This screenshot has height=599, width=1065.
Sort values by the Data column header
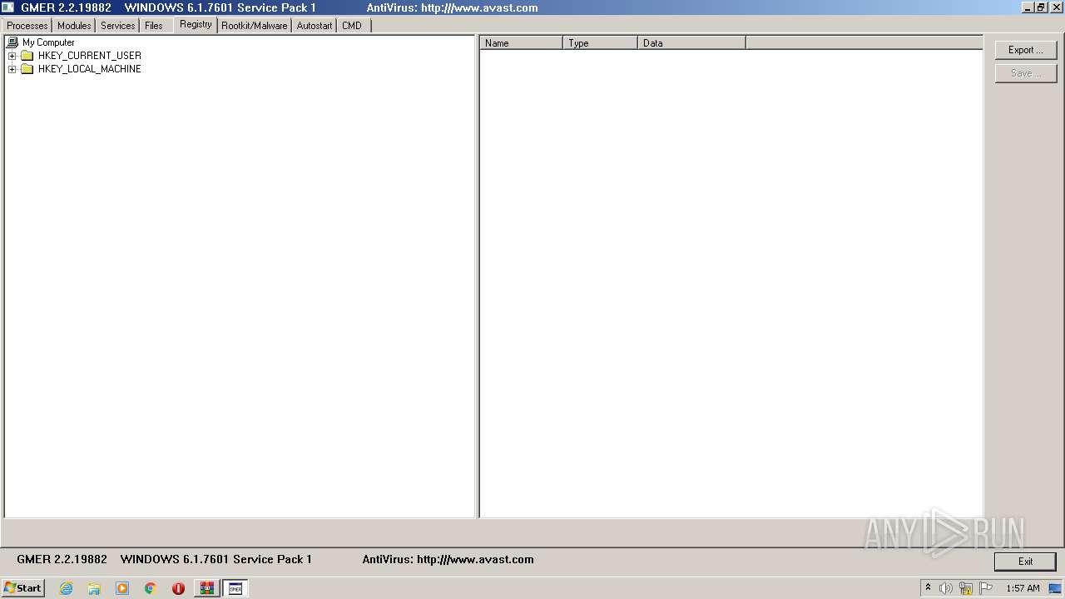(691, 43)
